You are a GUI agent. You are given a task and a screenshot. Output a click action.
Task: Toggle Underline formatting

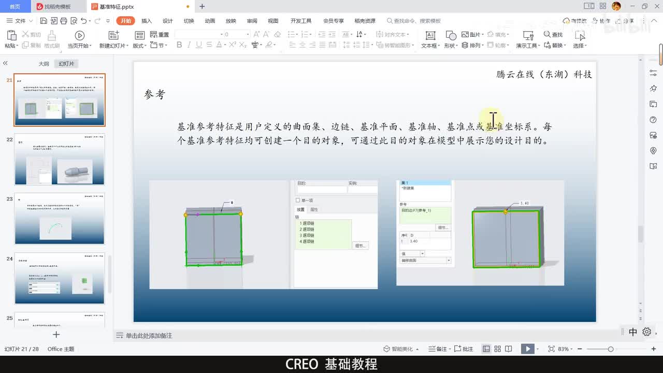(199, 45)
